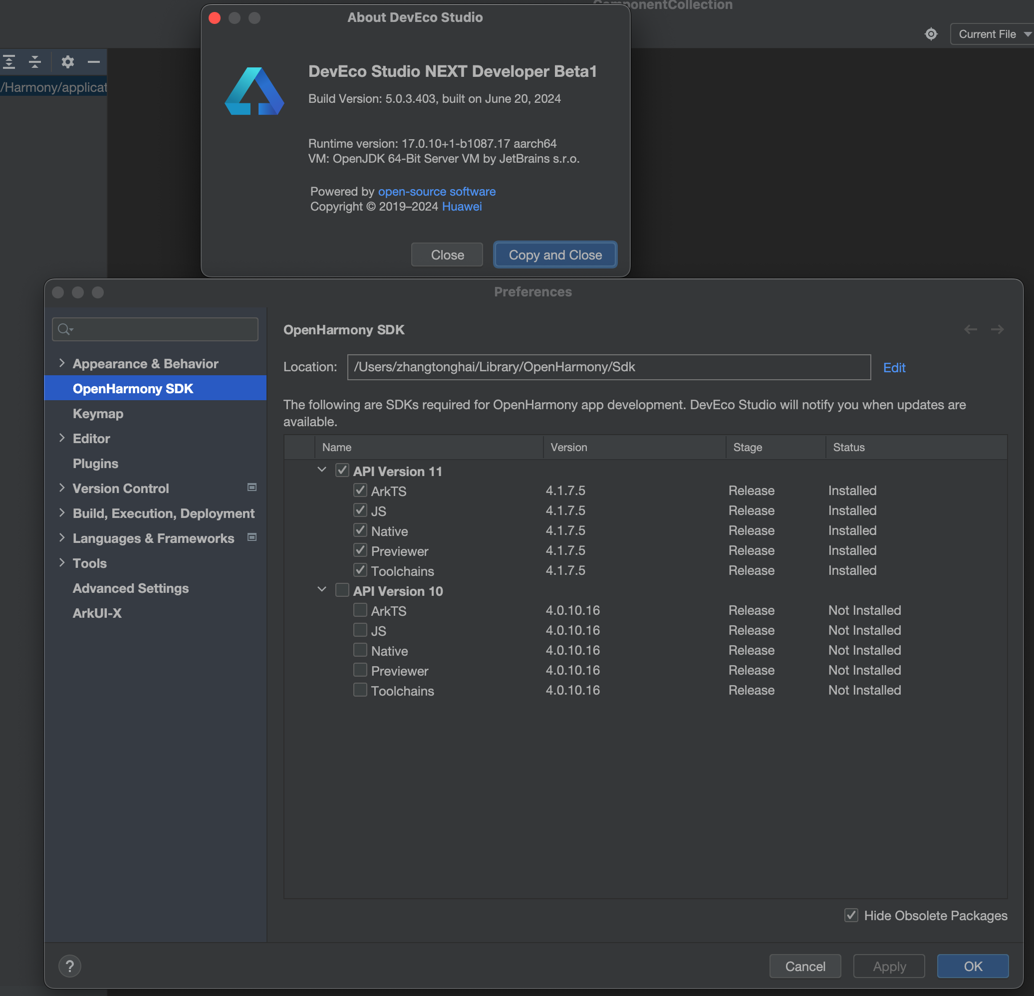Expand Languages & Frameworks settings

coord(62,537)
